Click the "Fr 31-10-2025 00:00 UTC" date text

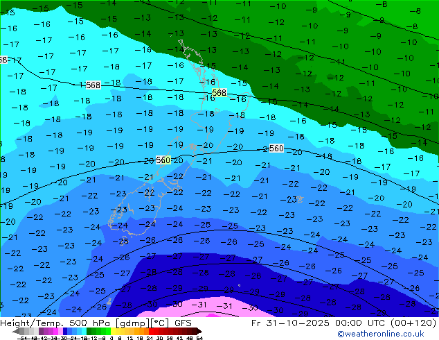pyautogui.click(x=319, y=323)
